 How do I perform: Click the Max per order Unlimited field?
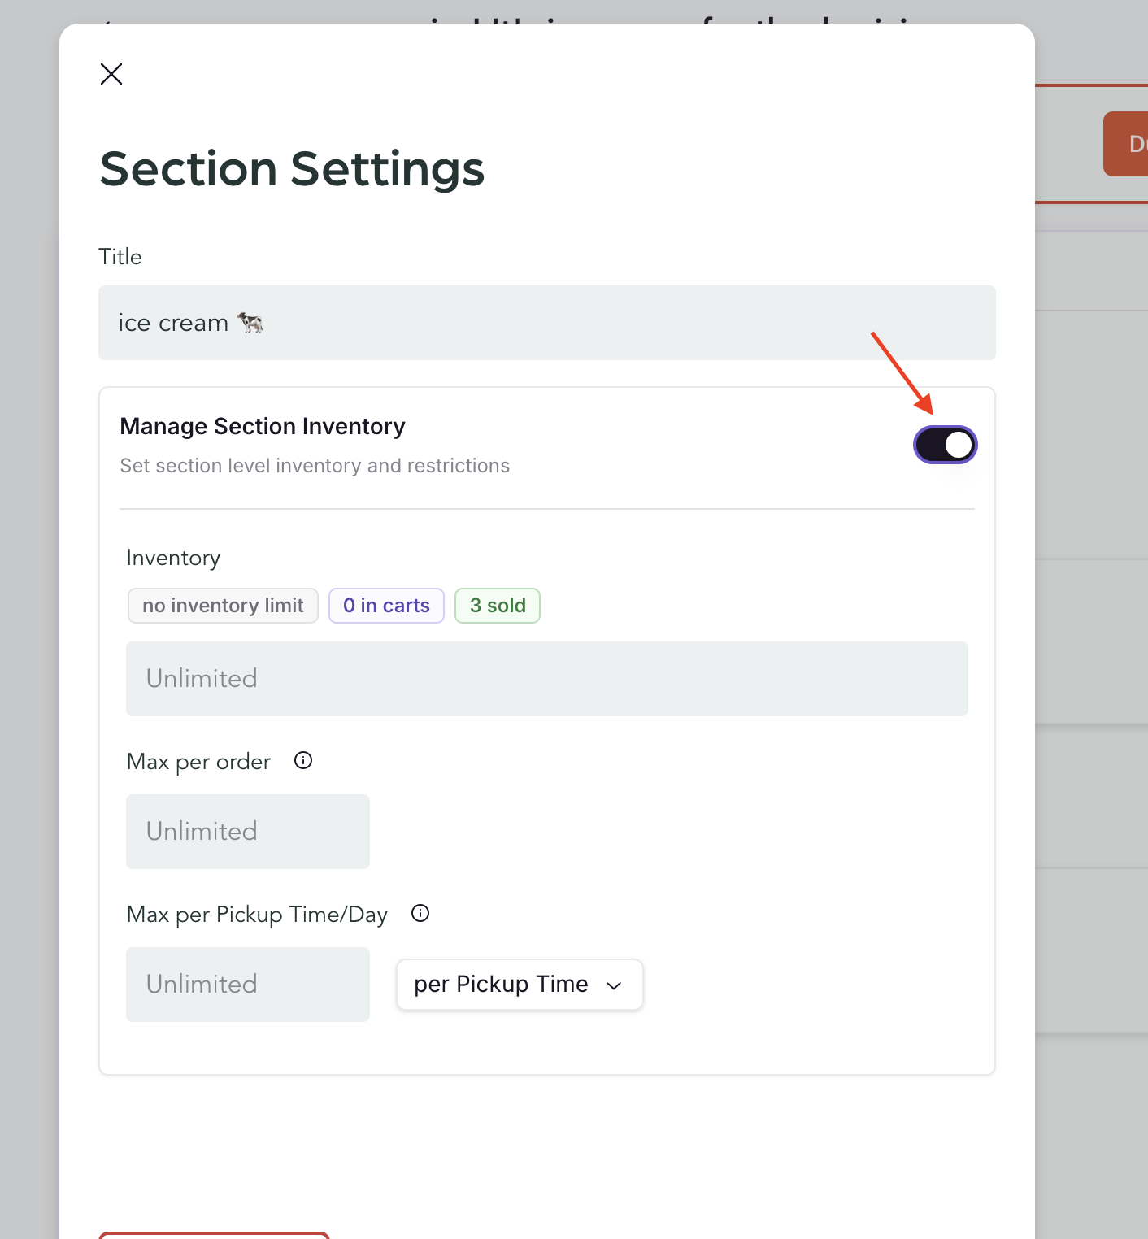pyautogui.click(x=247, y=832)
